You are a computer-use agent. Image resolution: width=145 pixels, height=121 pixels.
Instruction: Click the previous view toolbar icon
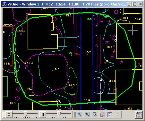click(x=110, y=115)
